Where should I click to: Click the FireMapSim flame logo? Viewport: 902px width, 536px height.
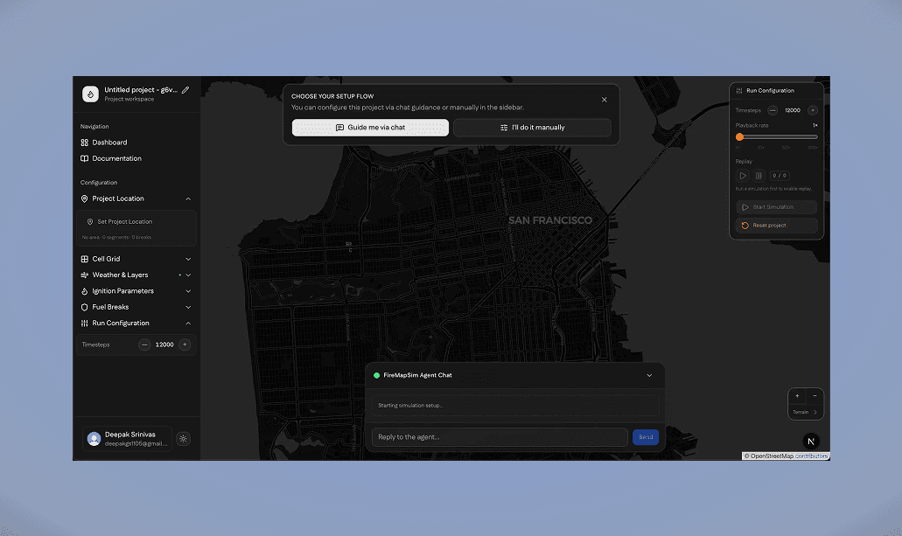[90, 94]
